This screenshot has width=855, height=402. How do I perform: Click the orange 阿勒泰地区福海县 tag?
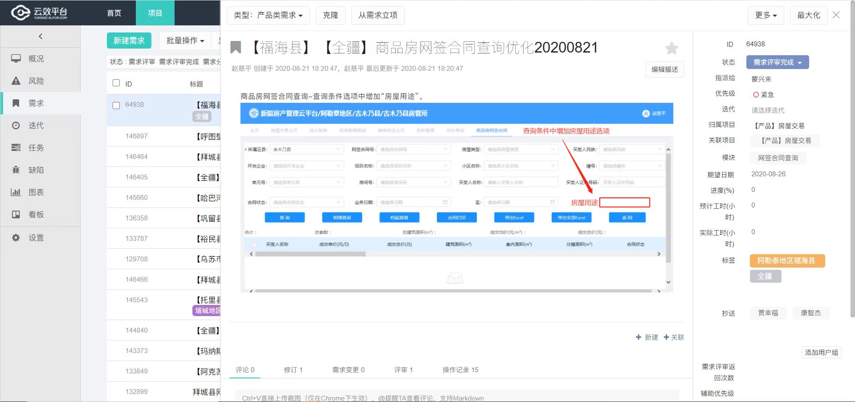click(x=787, y=261)
